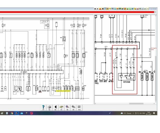This screenshot has width=160, height=133.
Task: Click the F10 text label icon
Action: pyautogui.click(x=79, y=107)
